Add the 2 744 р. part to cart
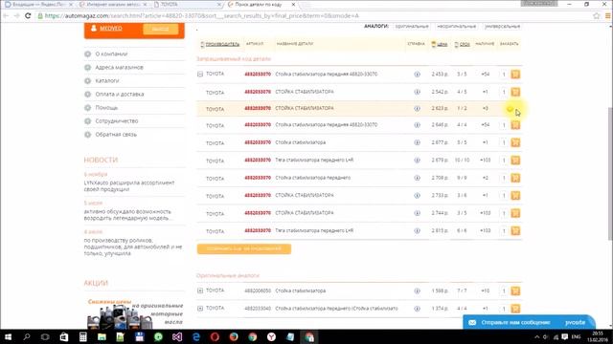613x344 pixels. tap(515, 213)
